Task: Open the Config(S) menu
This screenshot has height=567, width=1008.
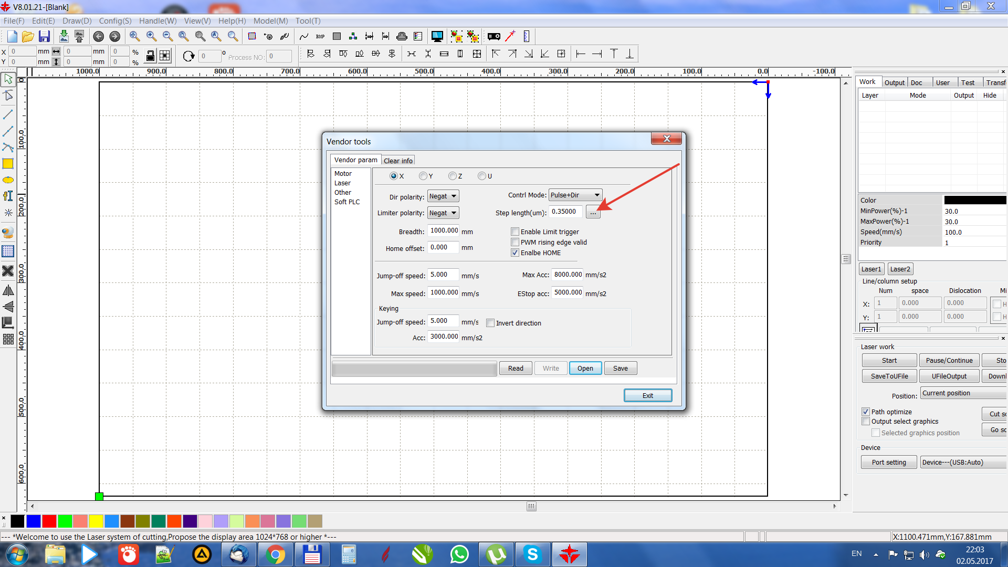Action: [x=115, y=21]
